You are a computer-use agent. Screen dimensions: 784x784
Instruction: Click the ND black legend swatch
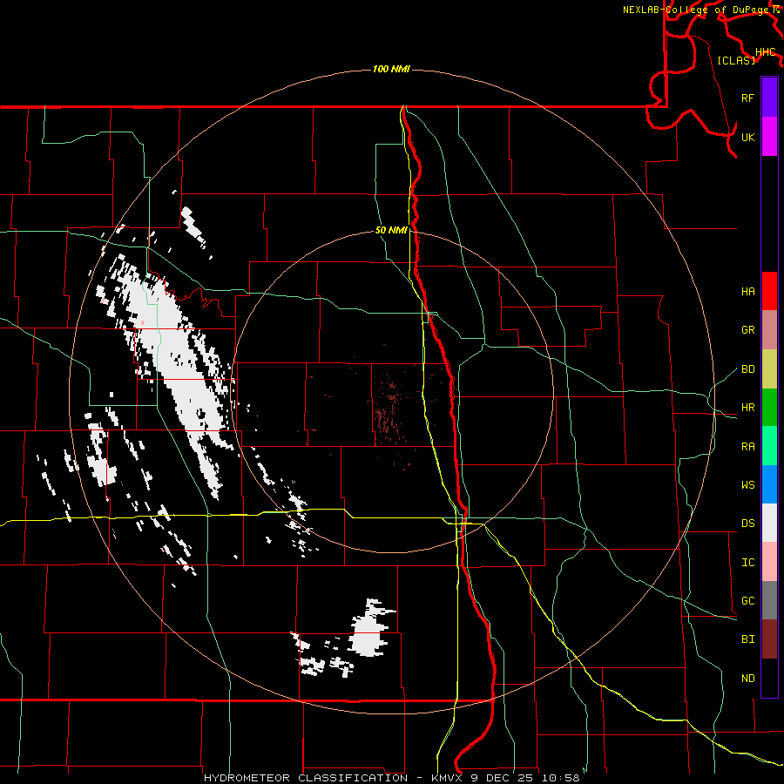pyautogui.click(x=769, y=678)
